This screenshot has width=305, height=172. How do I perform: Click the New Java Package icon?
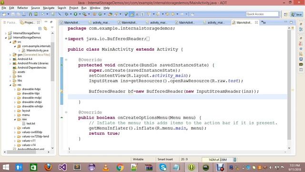[x=94, y=14]
